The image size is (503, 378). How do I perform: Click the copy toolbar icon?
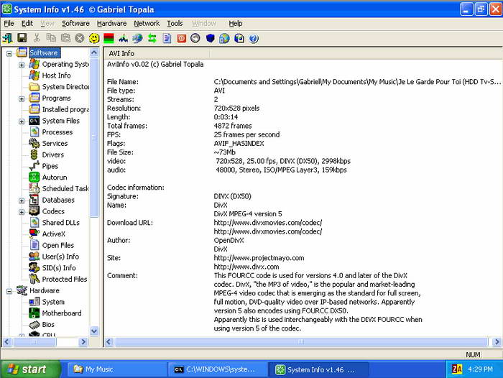pos(51,38)
